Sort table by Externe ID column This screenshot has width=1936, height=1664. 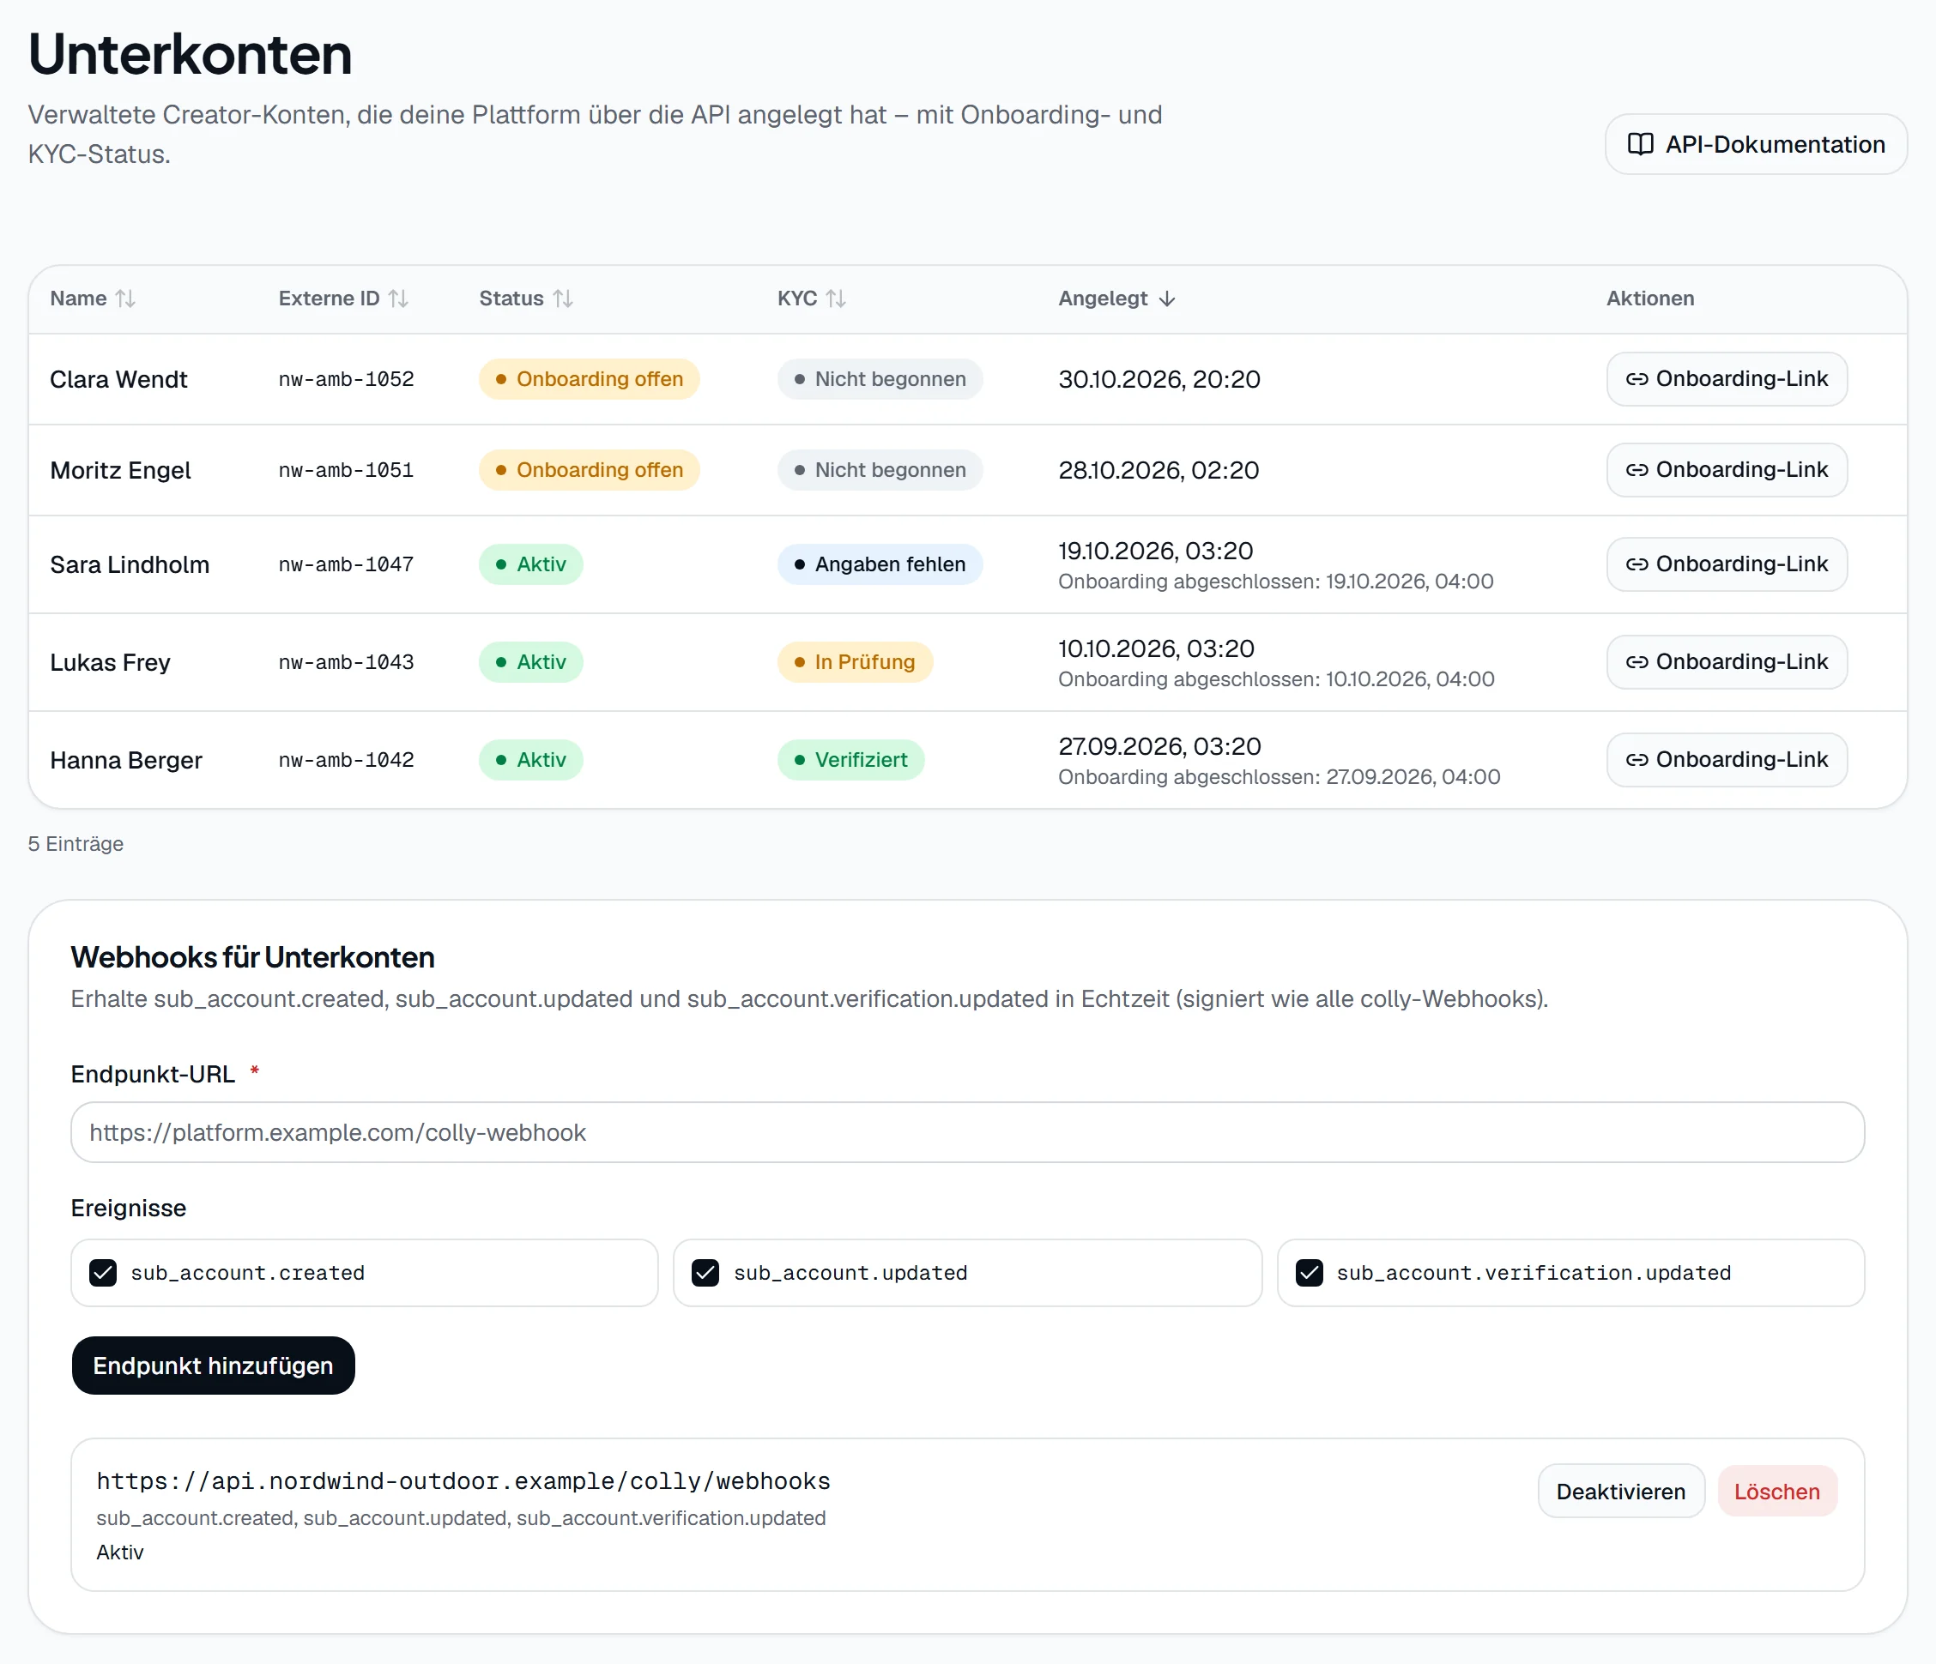(343, 298)
